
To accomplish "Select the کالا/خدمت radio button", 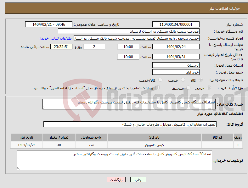I will pos(160,80).
